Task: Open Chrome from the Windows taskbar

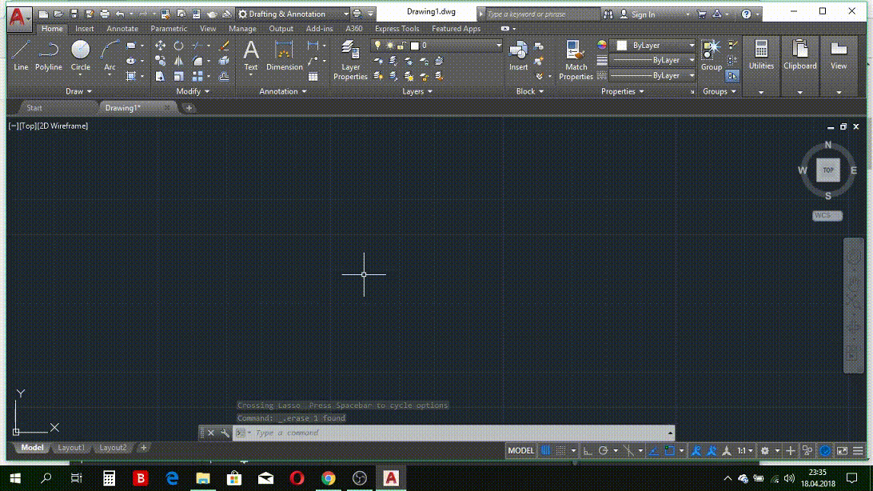Action: (328, 477)
